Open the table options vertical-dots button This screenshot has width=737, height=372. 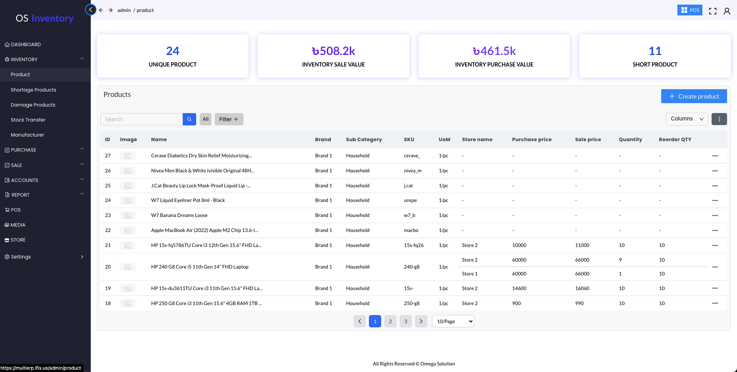click(x=719, y=119)
